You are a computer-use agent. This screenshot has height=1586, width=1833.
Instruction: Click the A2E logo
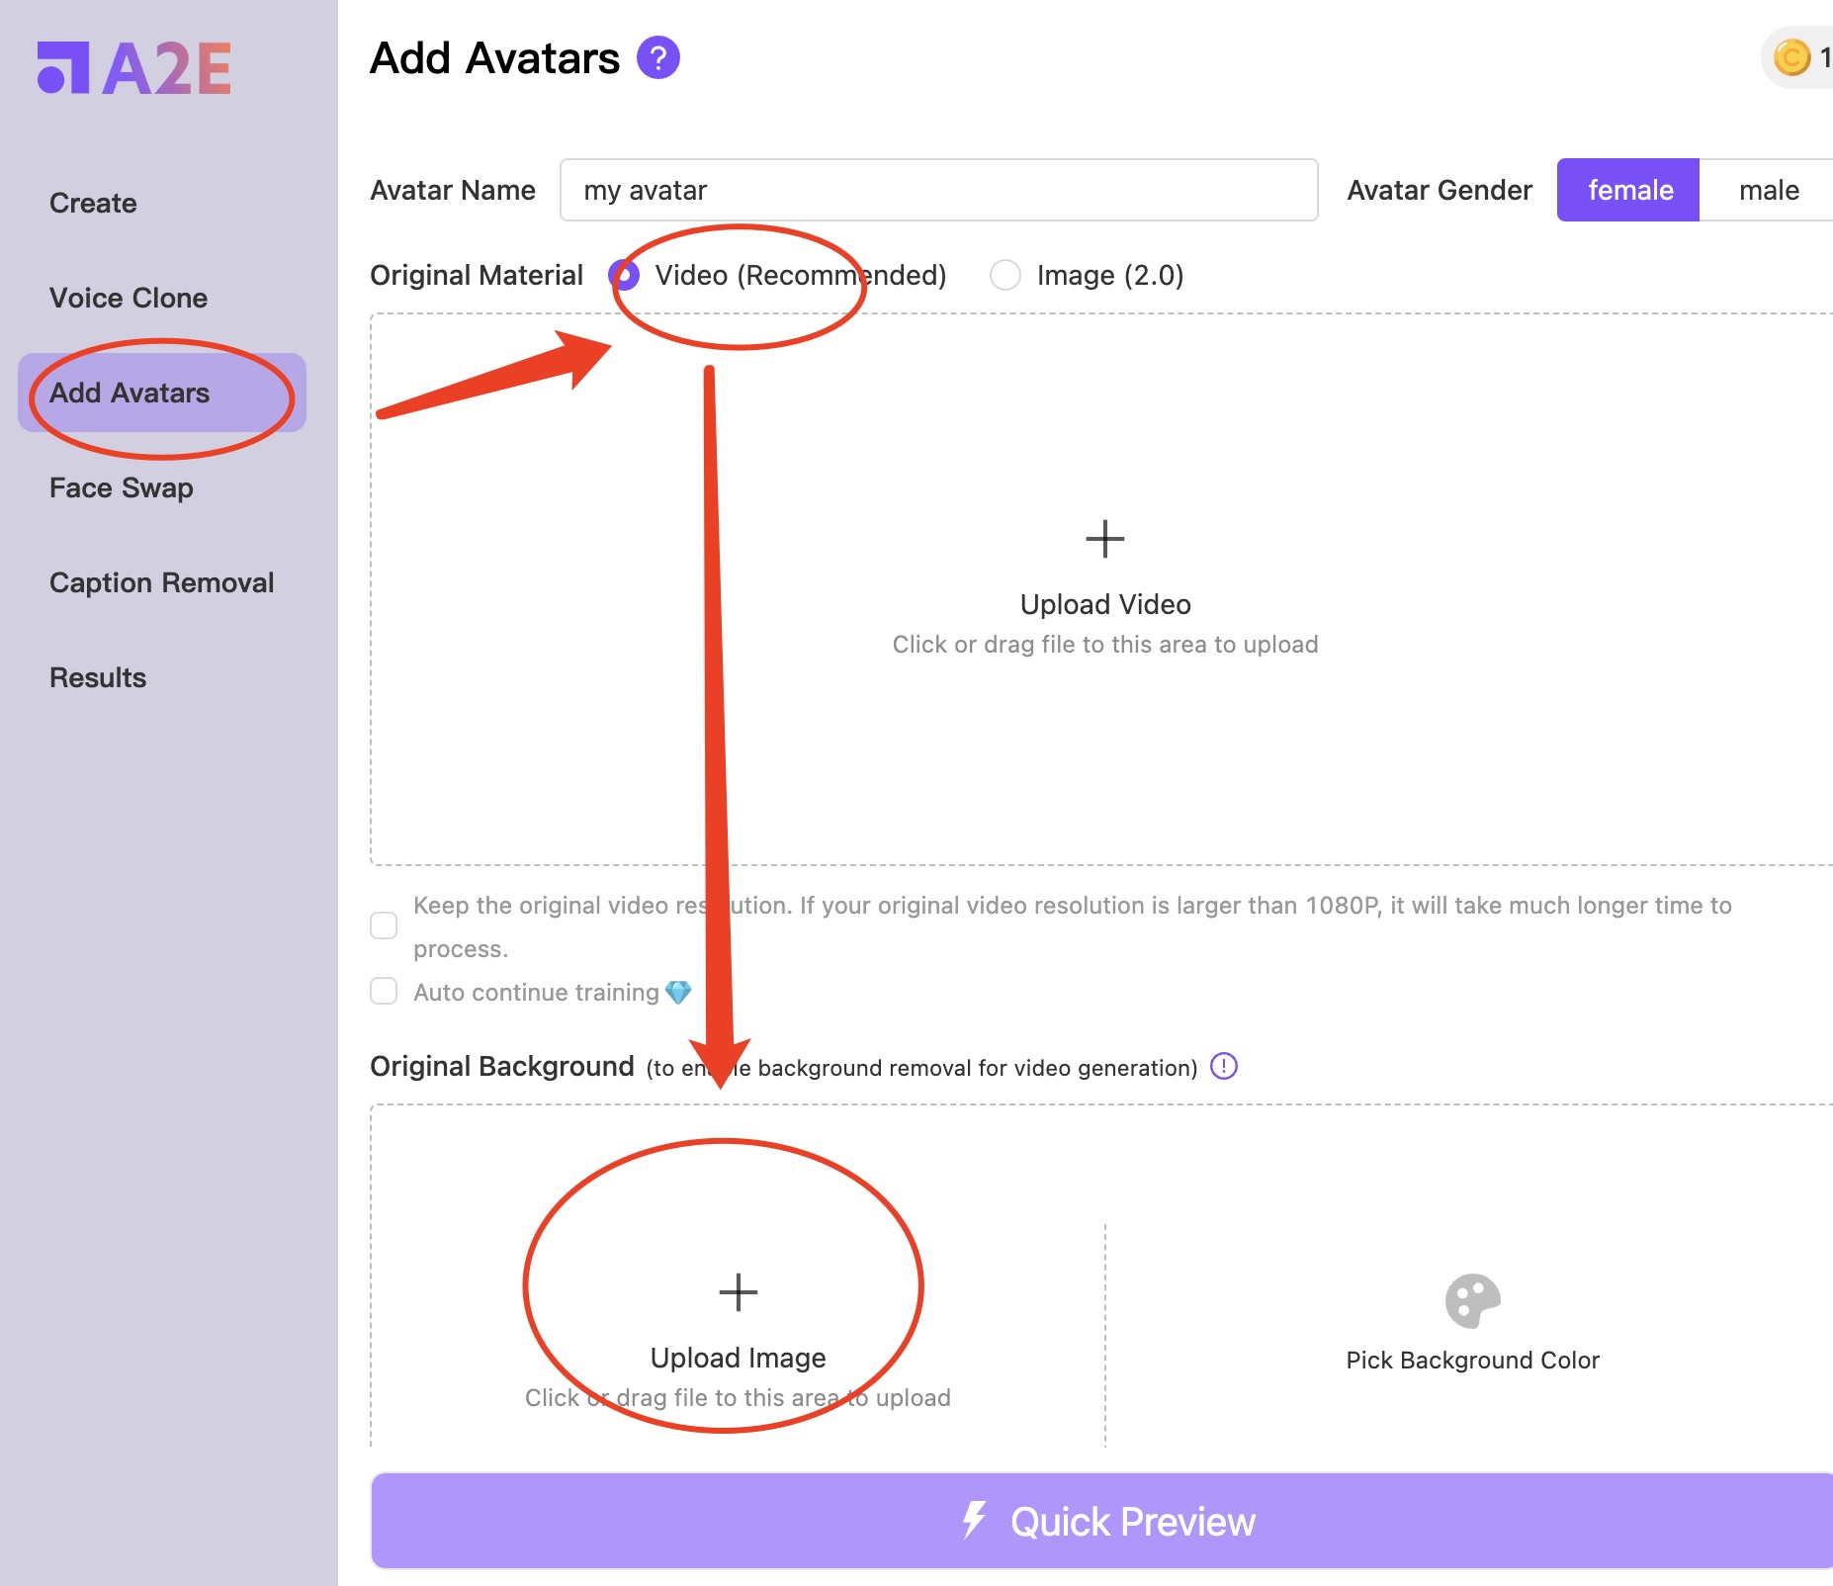coord(134,68)
